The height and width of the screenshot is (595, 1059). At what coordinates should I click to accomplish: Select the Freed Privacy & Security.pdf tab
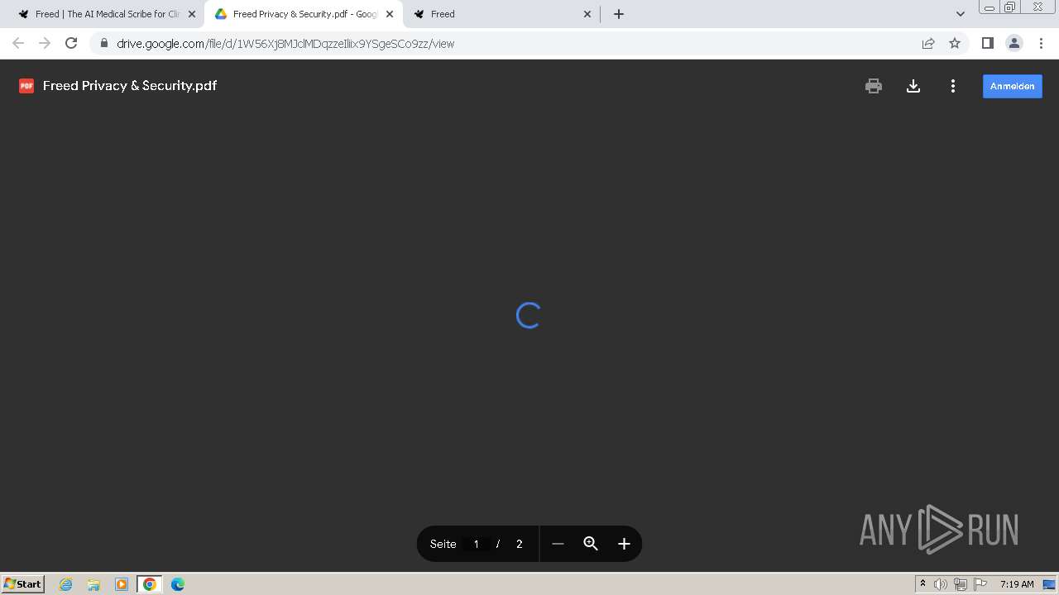[x=304, y=14]
